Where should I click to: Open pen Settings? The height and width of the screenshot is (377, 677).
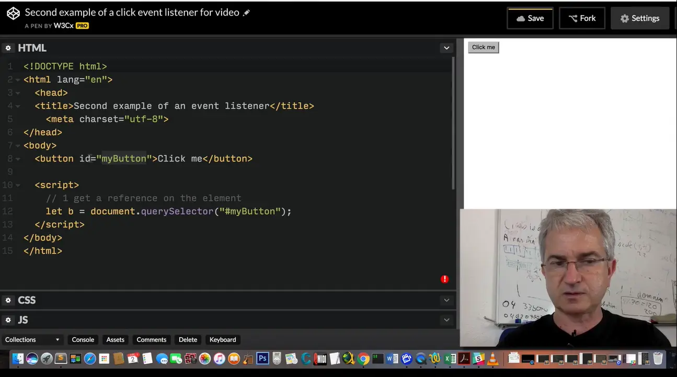[x=640, y=18]
